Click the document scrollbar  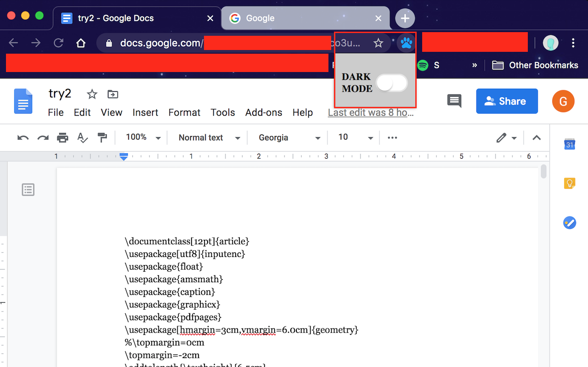tap(543, 171)
